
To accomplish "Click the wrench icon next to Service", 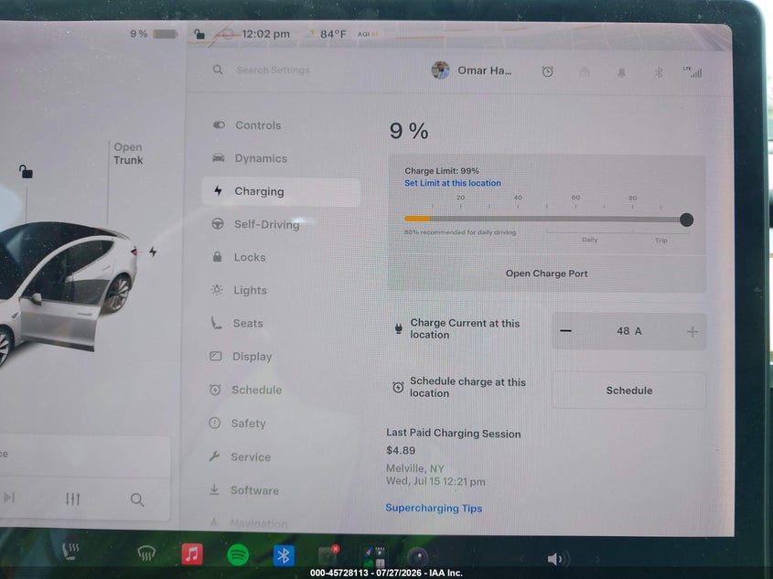I will point(214,456).
